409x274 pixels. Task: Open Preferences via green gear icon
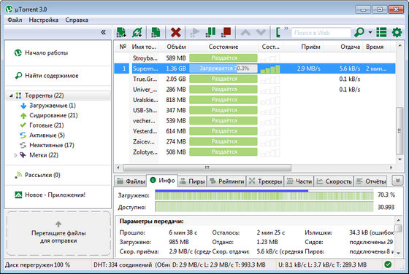(x=397, y=33)
